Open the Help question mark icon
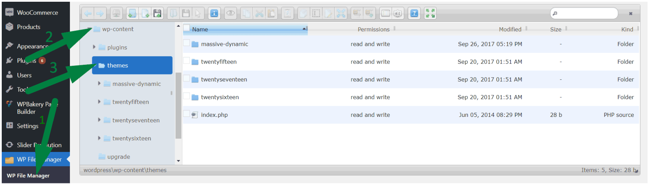This screenshot has height=184, width=650. pyautogui.click(x=414, y=14)
